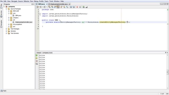Collapse the import fold at line 3

(x=40, y=14)
